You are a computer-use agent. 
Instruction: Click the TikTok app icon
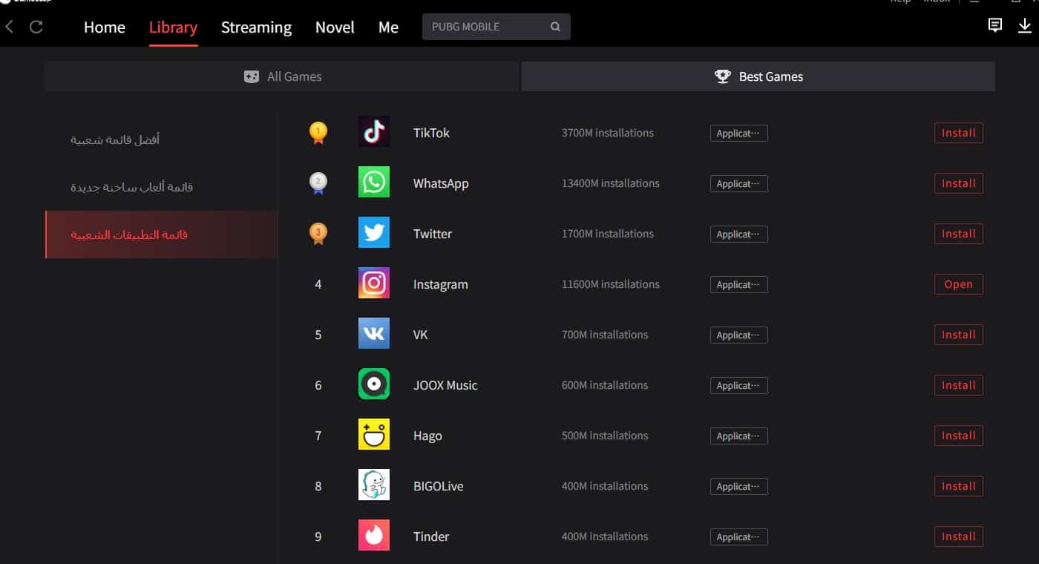(374, 132)
